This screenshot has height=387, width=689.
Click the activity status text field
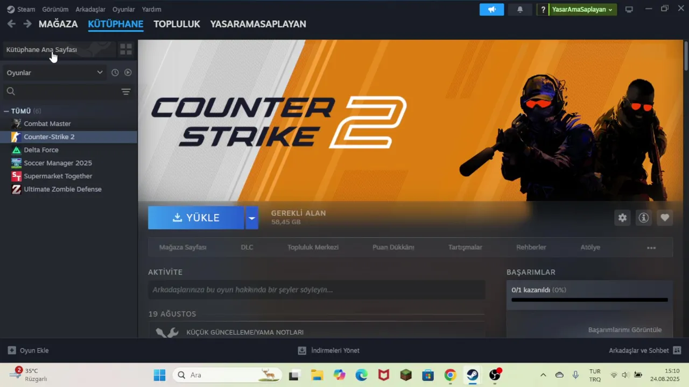pyautogui.click(x=317, y=290)
